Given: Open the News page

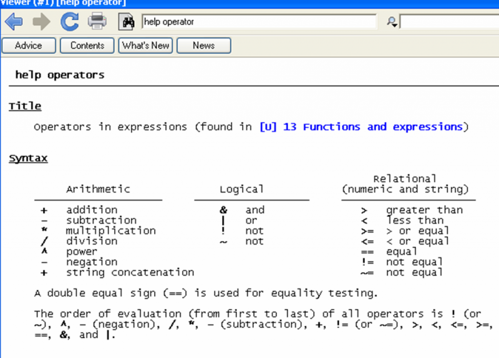Looking at the screenshot, I should coord(203,46).
